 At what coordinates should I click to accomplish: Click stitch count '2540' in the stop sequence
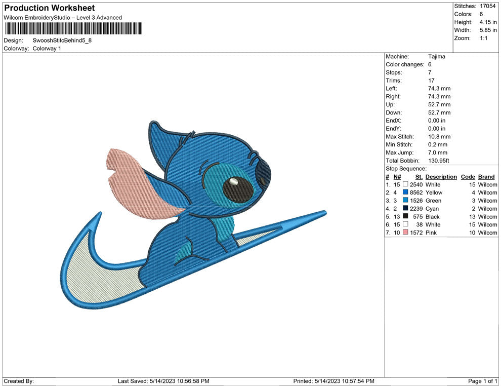click(x=416, y=184)
